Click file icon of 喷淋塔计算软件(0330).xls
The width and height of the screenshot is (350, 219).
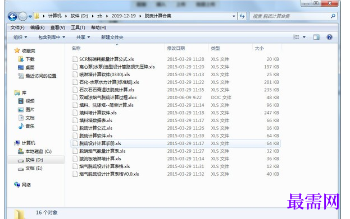[x=75, y=74]
